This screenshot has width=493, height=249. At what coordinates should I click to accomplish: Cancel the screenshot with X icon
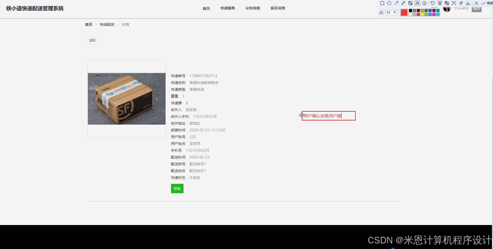pyautogui.click(x=476, y=3)
